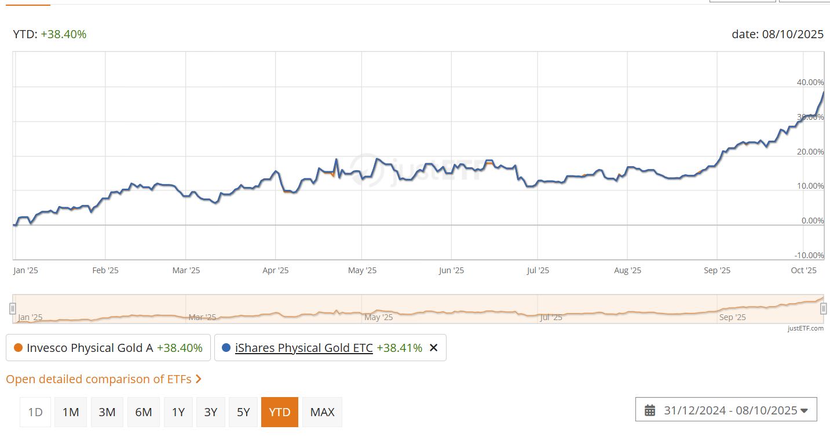830x437 pixels.
Task: Click the blue dot beside iShares Physical Gold
Action: click(226, 348)
